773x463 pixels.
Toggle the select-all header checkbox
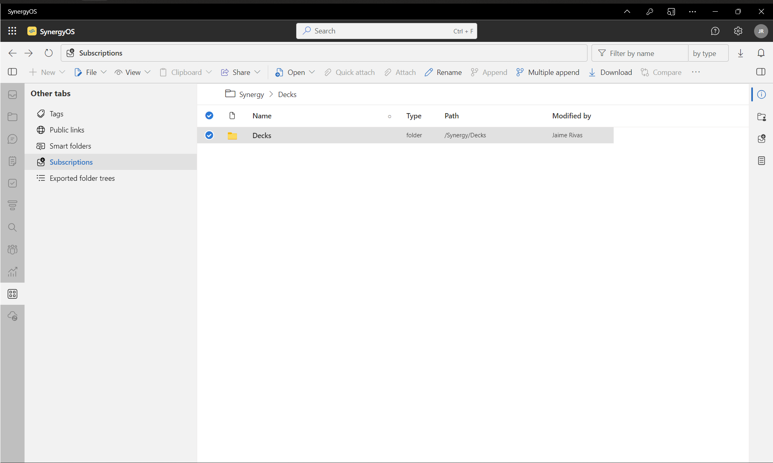click(209, 116)
